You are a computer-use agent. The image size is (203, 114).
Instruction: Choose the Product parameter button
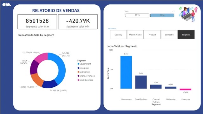(x=152, y=35)
